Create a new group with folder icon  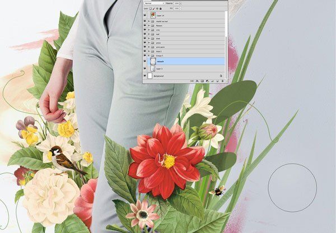(212, 81)
